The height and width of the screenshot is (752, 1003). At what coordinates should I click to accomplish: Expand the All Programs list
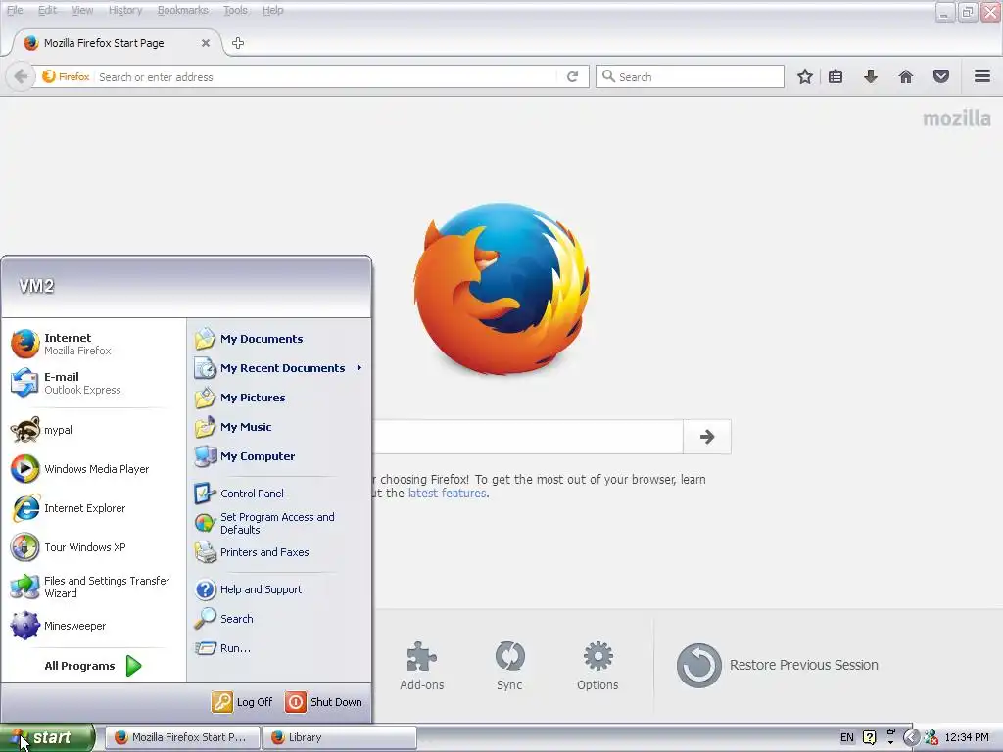point(93,666)
